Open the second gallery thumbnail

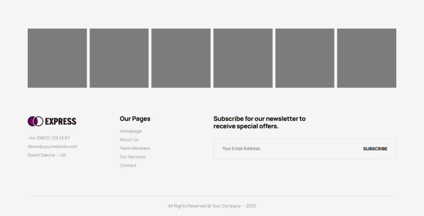(x=119, y=58)
